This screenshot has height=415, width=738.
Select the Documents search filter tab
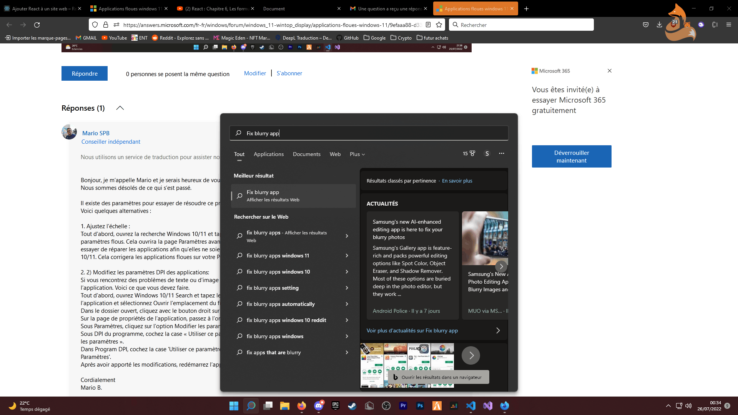[306, 154]
